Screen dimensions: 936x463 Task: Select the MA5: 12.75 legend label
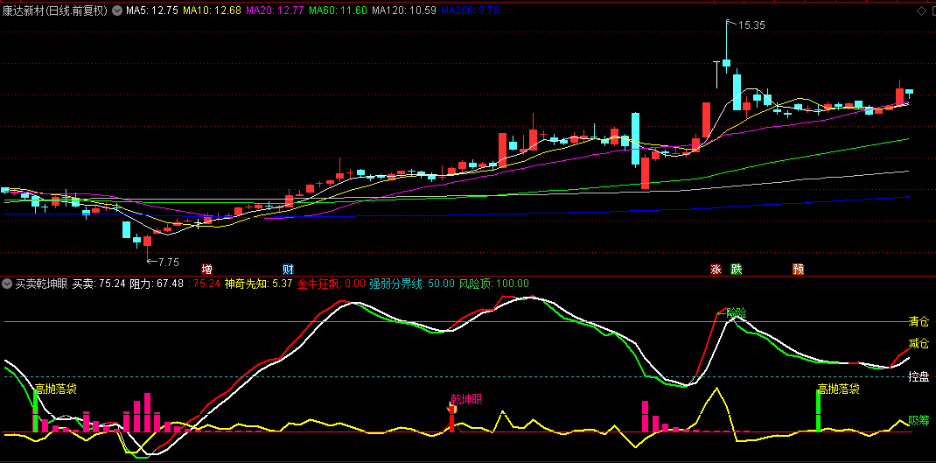(151, 11)
